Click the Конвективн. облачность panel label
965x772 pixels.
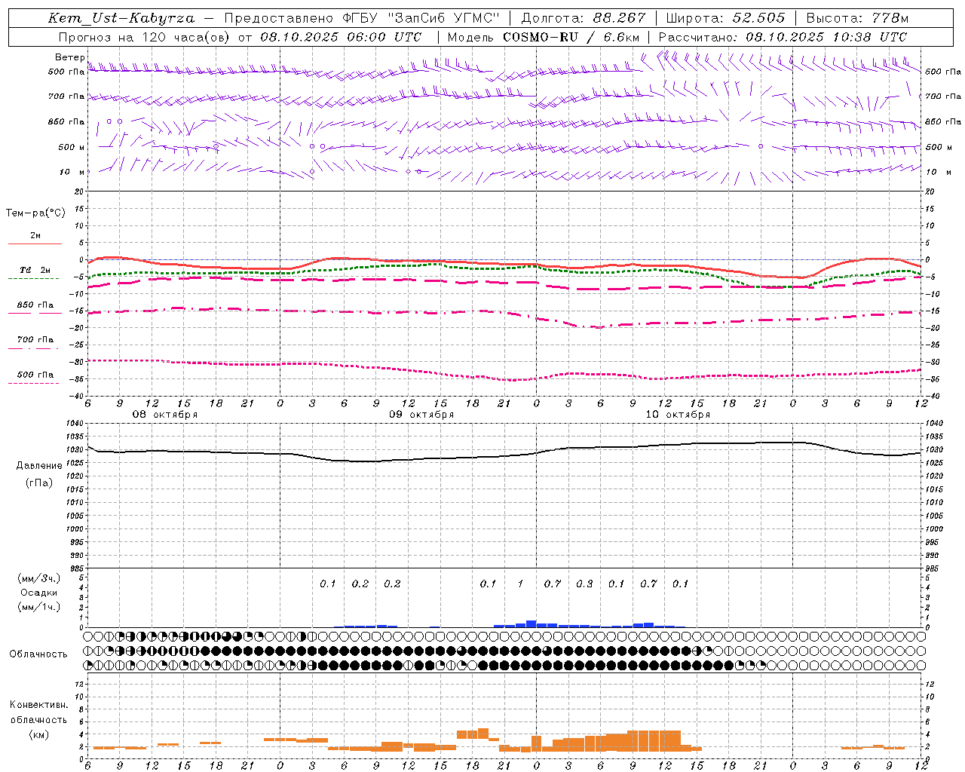[38, 719]
